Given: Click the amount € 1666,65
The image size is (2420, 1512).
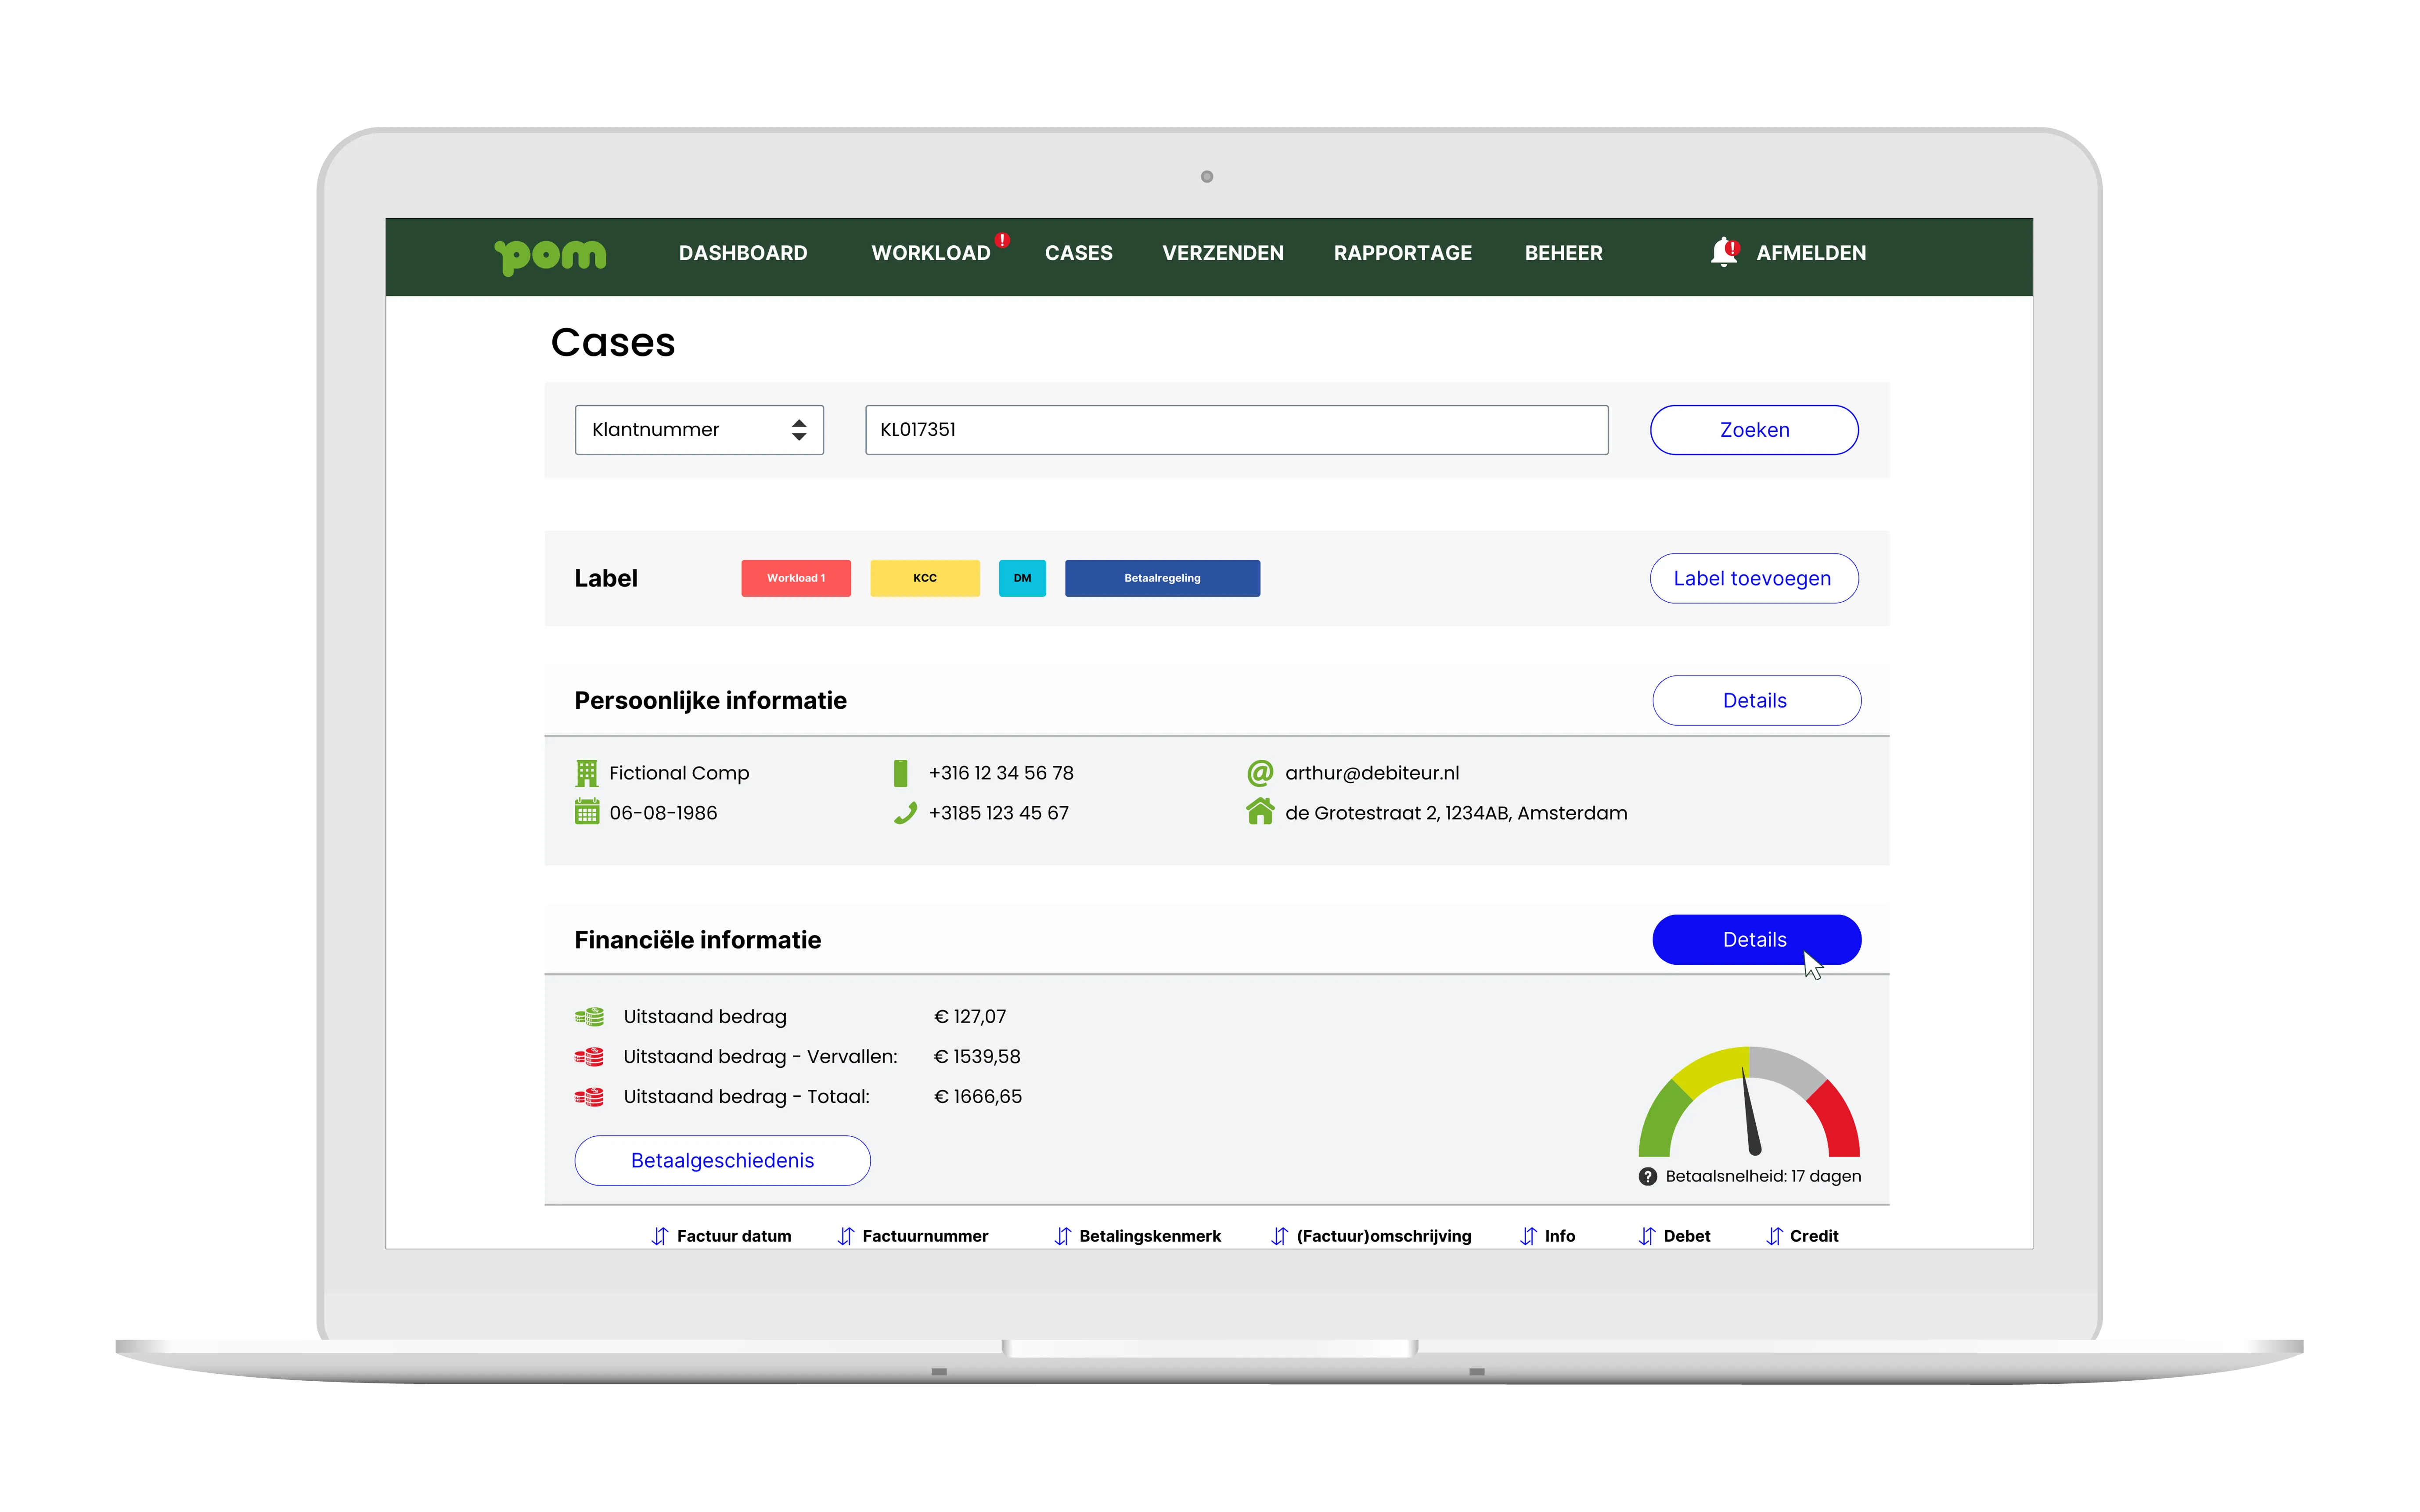Looking at the screenshot, I should coord(978,1097).
